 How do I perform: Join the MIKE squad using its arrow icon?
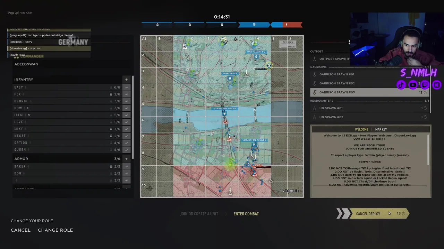[126, 129]
